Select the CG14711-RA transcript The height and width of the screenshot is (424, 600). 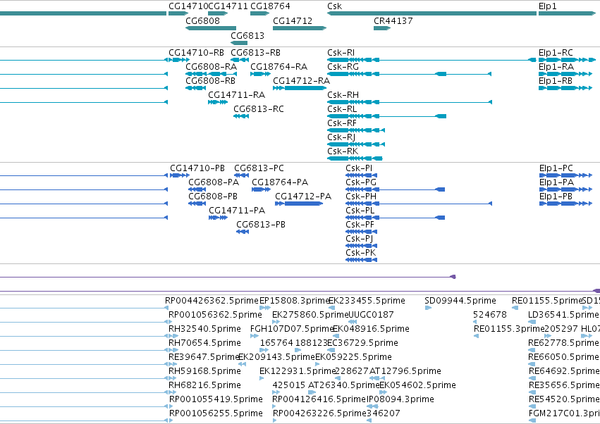(218, 102)
